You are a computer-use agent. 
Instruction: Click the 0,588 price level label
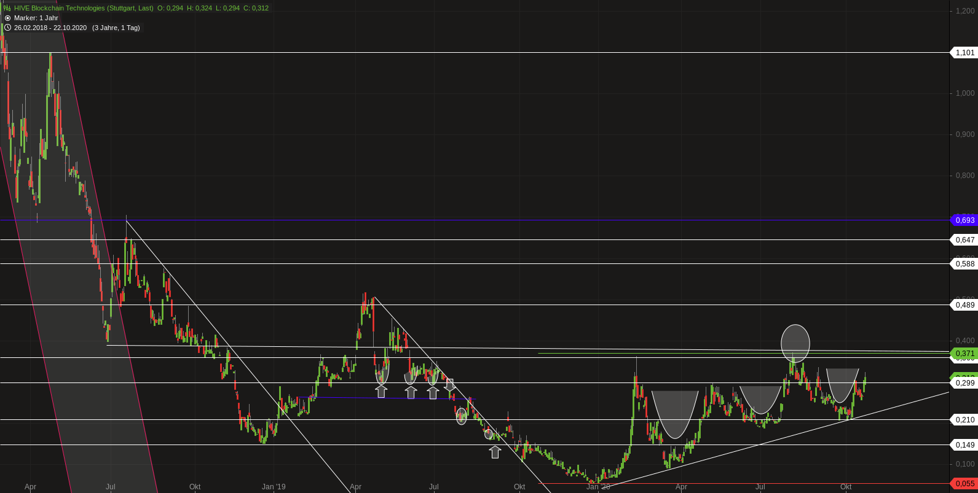tap(964, 264)
